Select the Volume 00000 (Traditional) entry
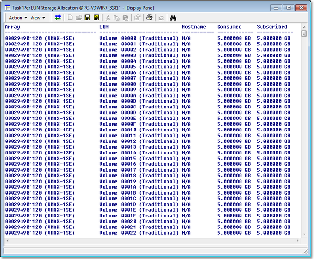The height and width of the screenshot is (260, 314). (138, 38)
